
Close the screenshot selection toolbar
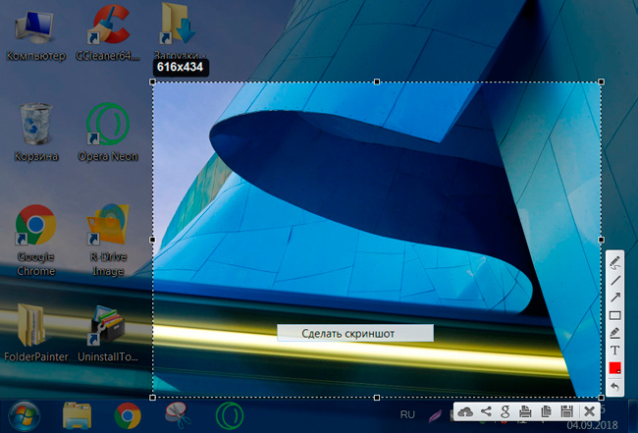point(589,411)
